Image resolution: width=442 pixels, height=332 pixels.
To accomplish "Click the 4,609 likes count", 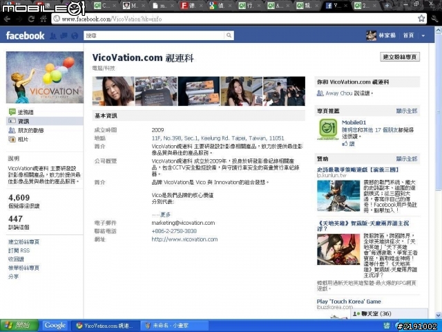I will coord(19,197).
